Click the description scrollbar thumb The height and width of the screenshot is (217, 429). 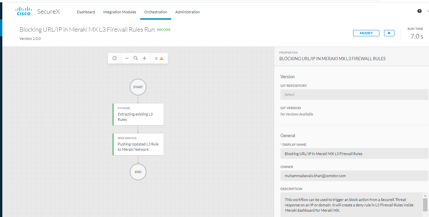(425, 205)
